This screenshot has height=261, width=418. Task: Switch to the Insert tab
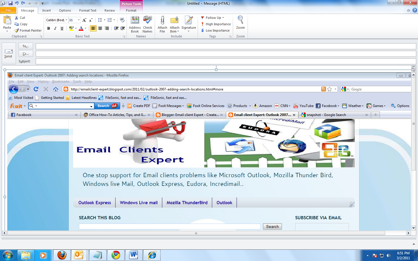pyautogui.click(x=46, y=10)
